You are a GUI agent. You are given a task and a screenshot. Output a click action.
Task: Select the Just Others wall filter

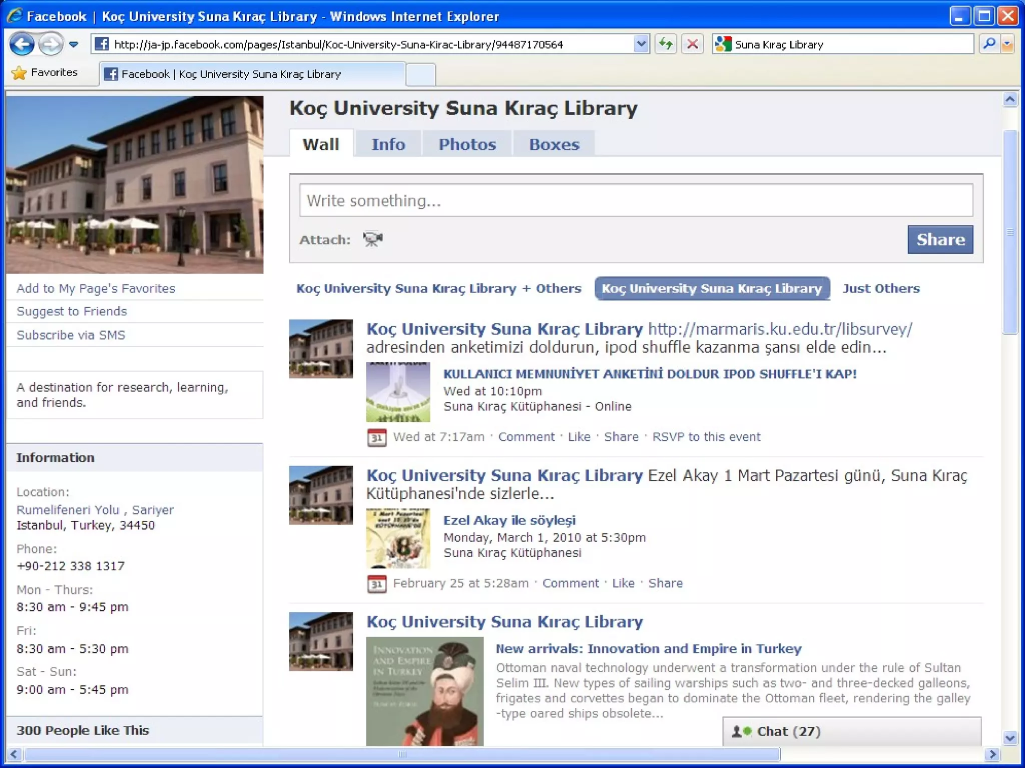(x=881, y=288)
